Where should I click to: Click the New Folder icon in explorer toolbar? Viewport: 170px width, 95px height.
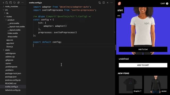pyautogui.click(x=11, y=3)
